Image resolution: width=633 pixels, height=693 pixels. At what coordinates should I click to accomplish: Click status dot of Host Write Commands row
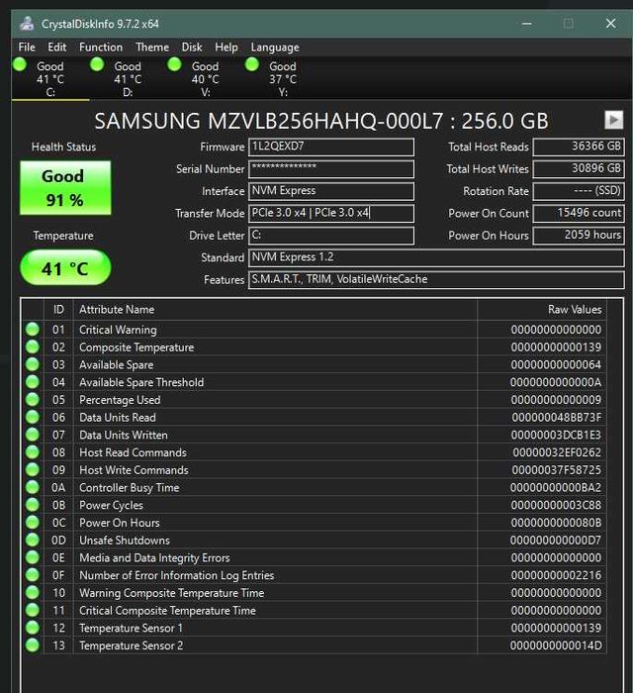tap(33, 469)
